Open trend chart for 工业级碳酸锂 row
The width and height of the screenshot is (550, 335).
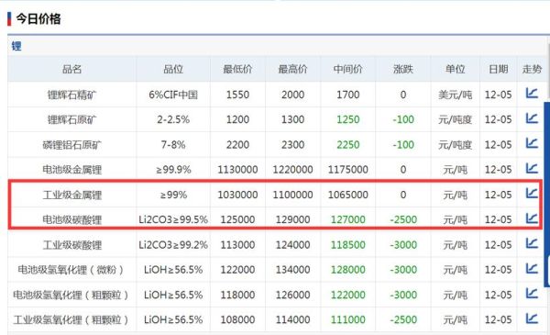532,243
